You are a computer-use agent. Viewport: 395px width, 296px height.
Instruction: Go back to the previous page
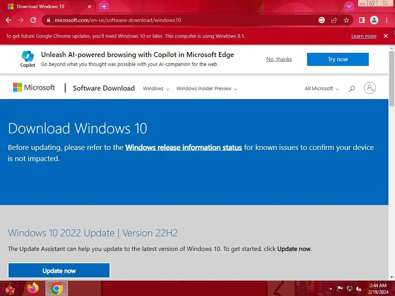click(x=8, y=20)
